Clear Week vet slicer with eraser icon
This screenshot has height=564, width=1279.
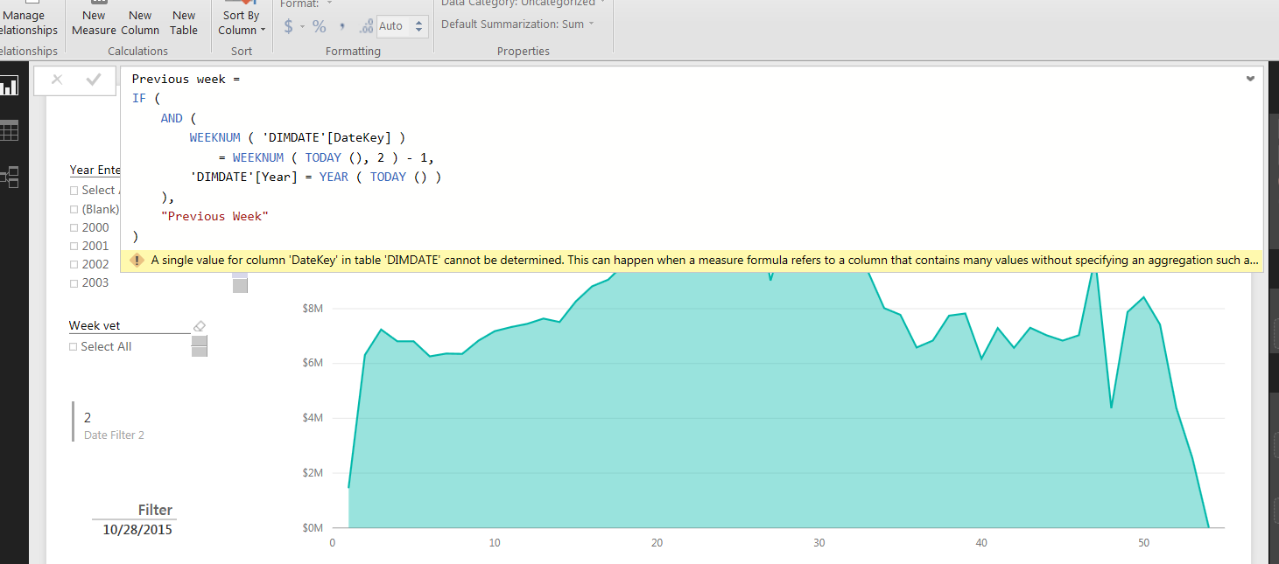coord(199,325)
